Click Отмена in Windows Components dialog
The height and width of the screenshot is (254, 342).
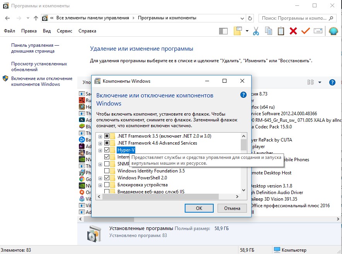click(x=232, y=208)
